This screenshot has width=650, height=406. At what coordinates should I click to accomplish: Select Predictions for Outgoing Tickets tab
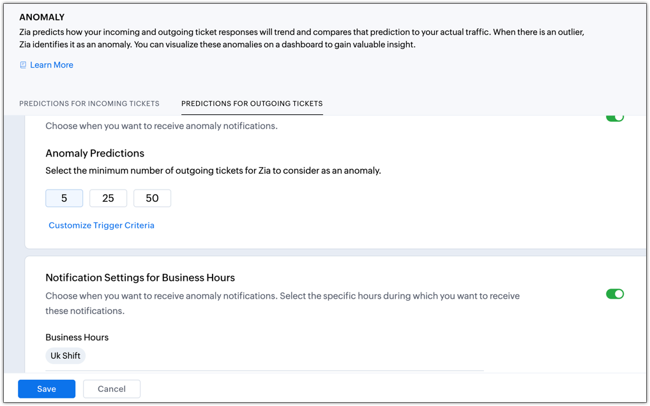[252, 103]
